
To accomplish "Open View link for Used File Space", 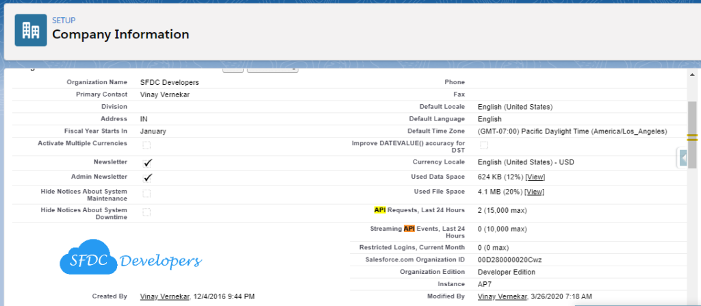I will click(x=535, y=192).
